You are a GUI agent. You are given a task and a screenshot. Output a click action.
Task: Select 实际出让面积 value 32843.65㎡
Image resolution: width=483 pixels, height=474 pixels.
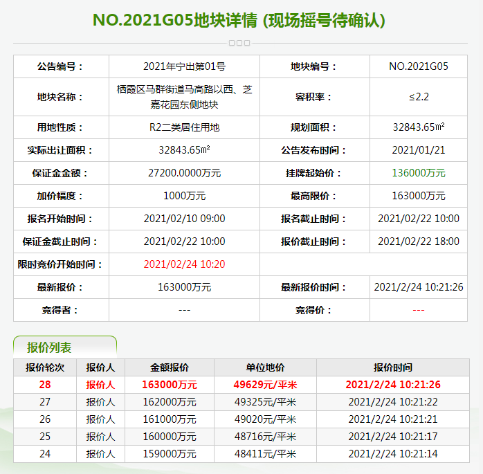pyautogui.click(x=184, y=150)
